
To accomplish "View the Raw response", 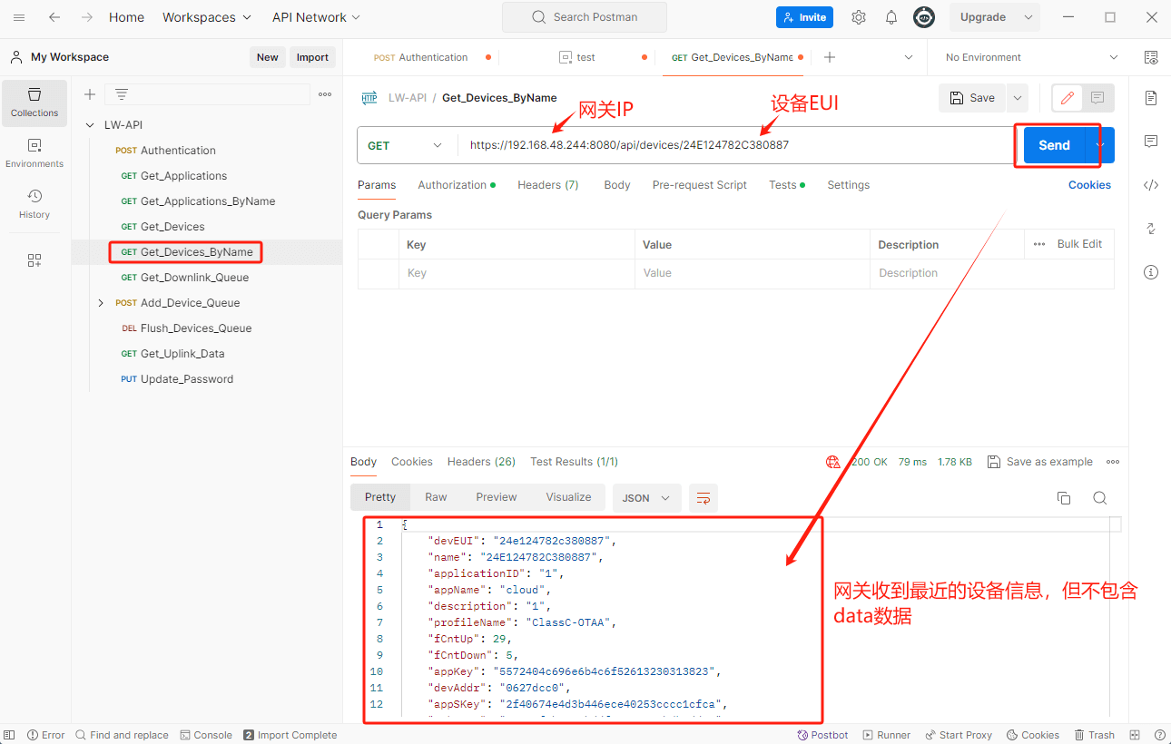I will coord(436,497).
